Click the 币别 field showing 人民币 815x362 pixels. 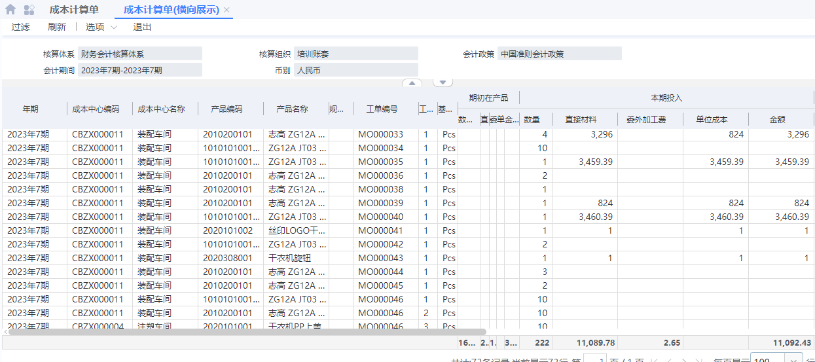355,70
